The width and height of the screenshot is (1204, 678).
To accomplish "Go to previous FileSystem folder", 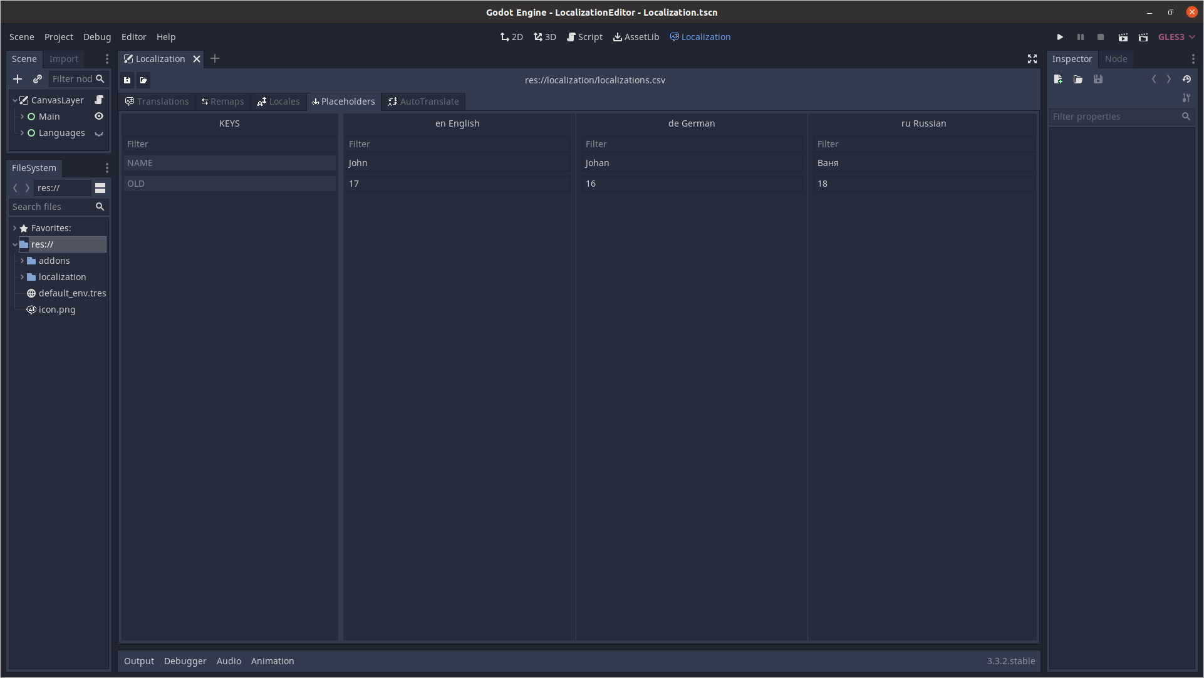I will 16,188.
